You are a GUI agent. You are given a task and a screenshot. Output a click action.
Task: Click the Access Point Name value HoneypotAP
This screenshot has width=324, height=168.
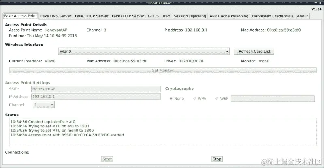coord(56,30)
